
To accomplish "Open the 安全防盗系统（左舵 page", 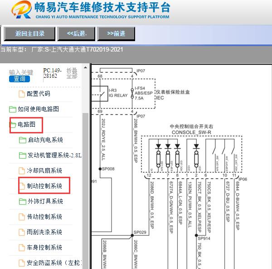I will [54, 263].
